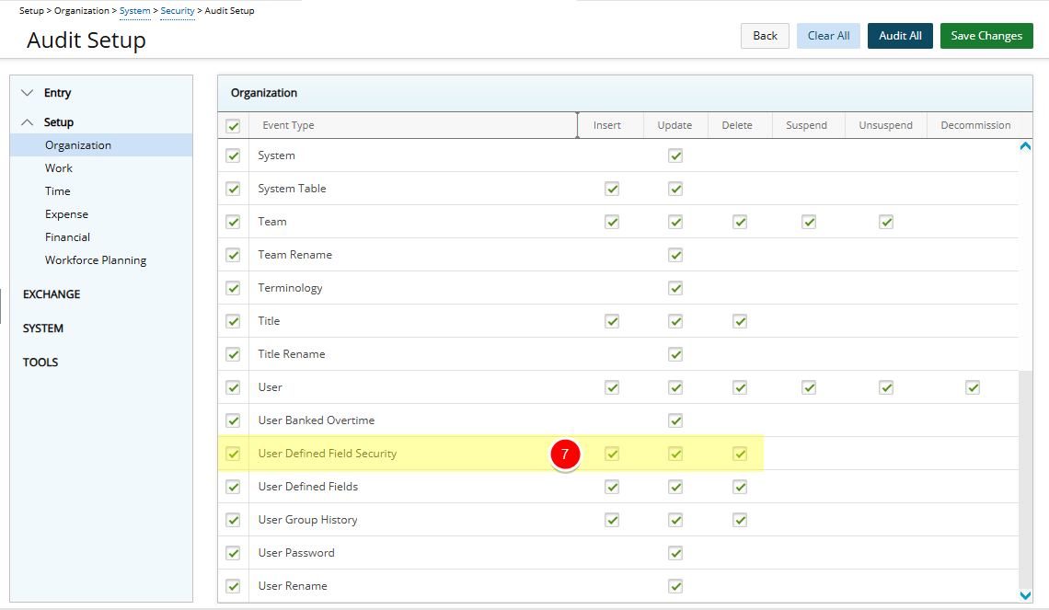
Task: Uncheck Insert for User Defined Field Security
Action: click(612, 454)
